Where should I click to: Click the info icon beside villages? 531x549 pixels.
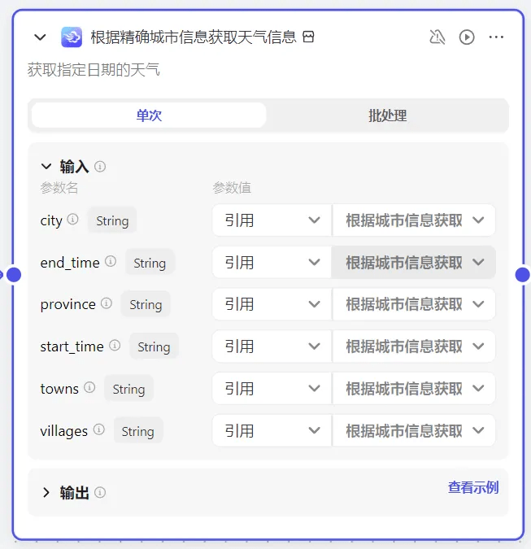coord(99,429)
